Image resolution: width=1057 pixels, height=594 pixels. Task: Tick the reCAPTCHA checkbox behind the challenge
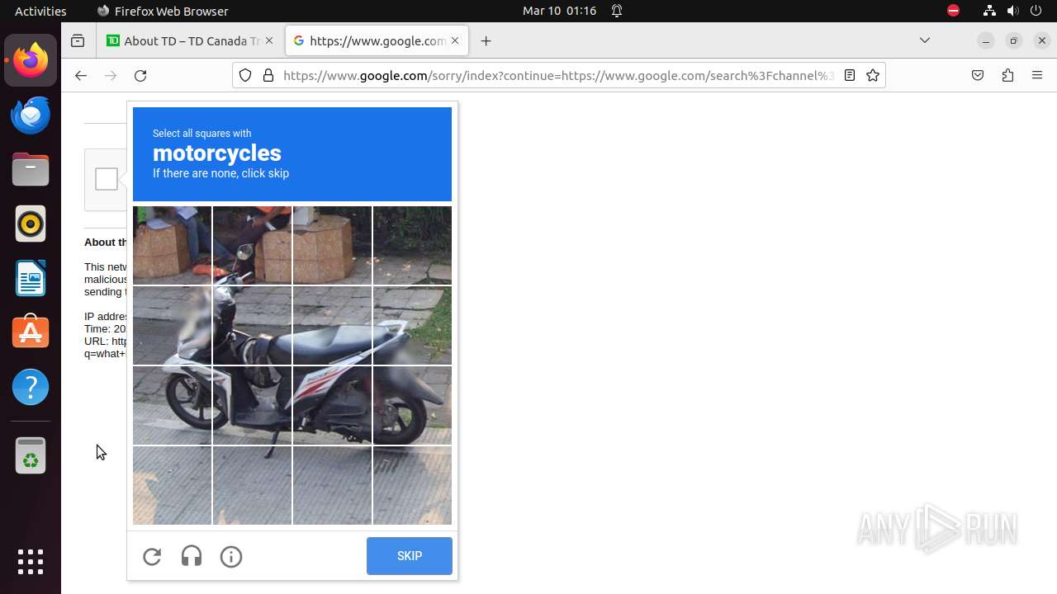coord(107,179)
